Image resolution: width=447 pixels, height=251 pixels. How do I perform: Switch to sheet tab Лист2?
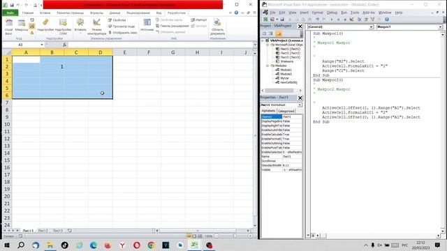(43, 231)
